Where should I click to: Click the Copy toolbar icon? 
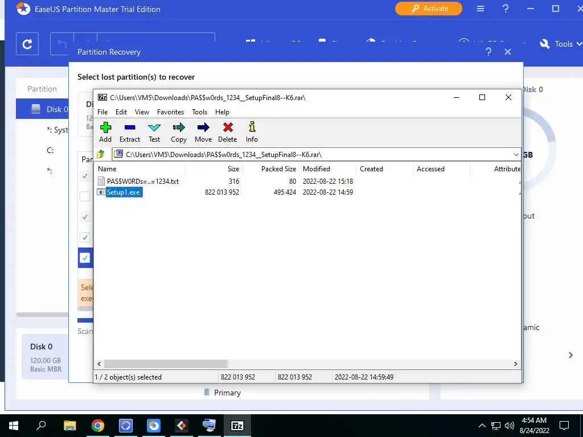coord(178,132)
